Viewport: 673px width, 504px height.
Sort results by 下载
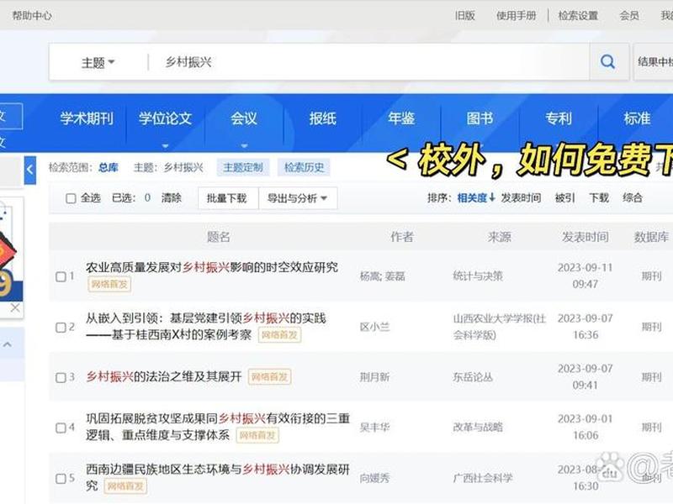(x=599, y=197)
